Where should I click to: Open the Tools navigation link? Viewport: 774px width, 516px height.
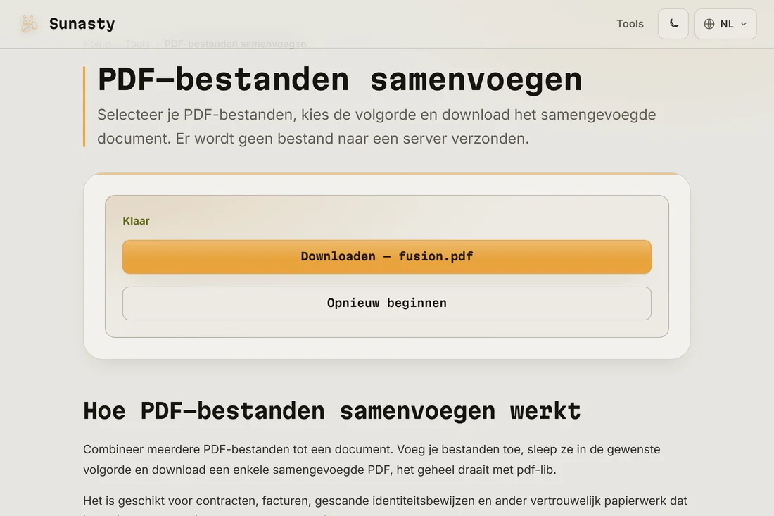[x=630, y=24]
